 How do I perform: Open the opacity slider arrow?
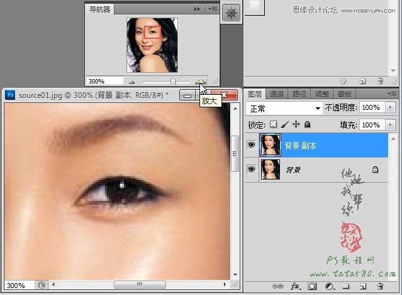click(391, 107)
